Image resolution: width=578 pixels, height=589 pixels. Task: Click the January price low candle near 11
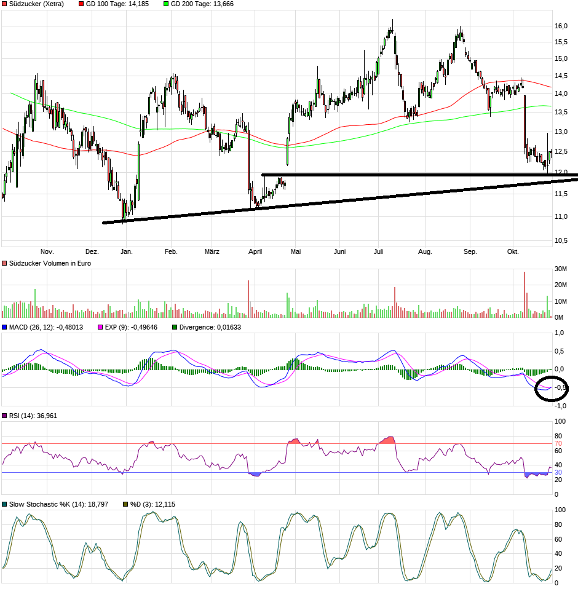[124, 211]
